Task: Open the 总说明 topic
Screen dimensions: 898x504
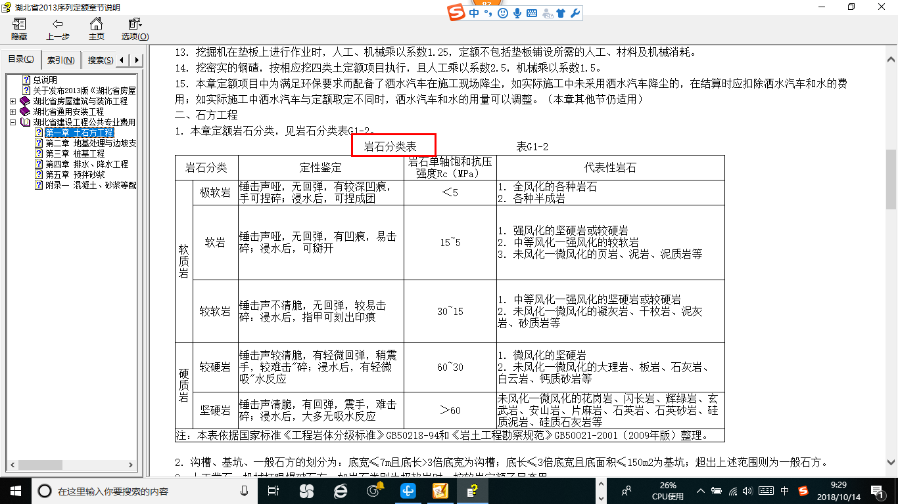Action: point(45,80)
